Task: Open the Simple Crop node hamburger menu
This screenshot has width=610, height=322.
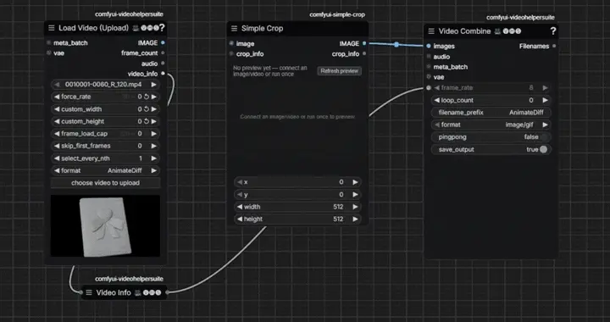Action: point(234,29)
